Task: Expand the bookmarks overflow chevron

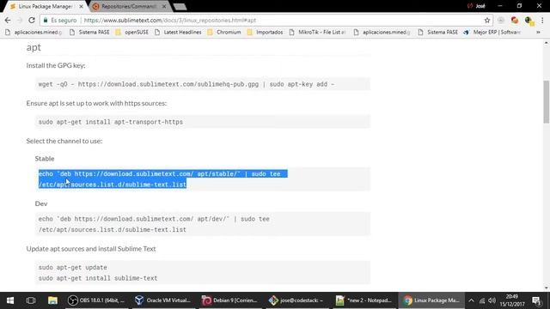Action: click(538, 33)
